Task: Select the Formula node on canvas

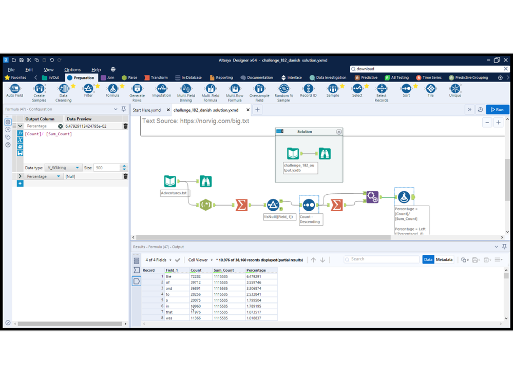Action: (x=404, y=197)
